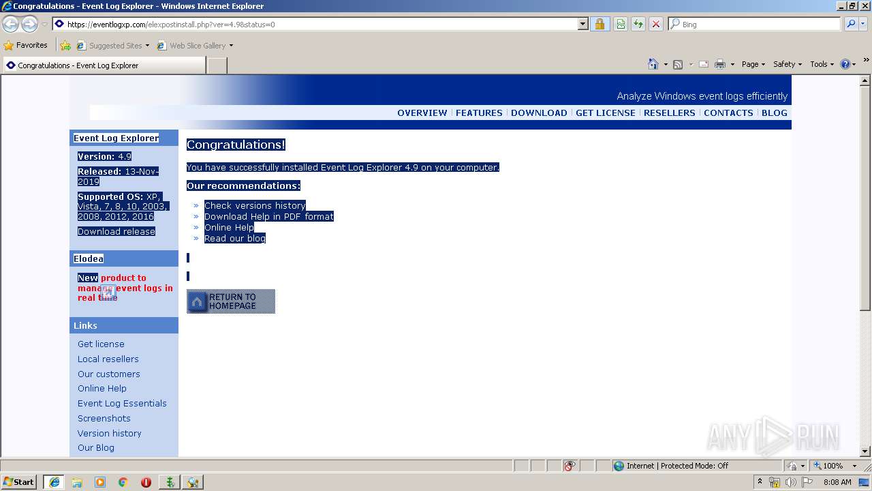The image size is (872, 491).
Task: Click Internet Explorer taskbar button
Action: (54, 482)
